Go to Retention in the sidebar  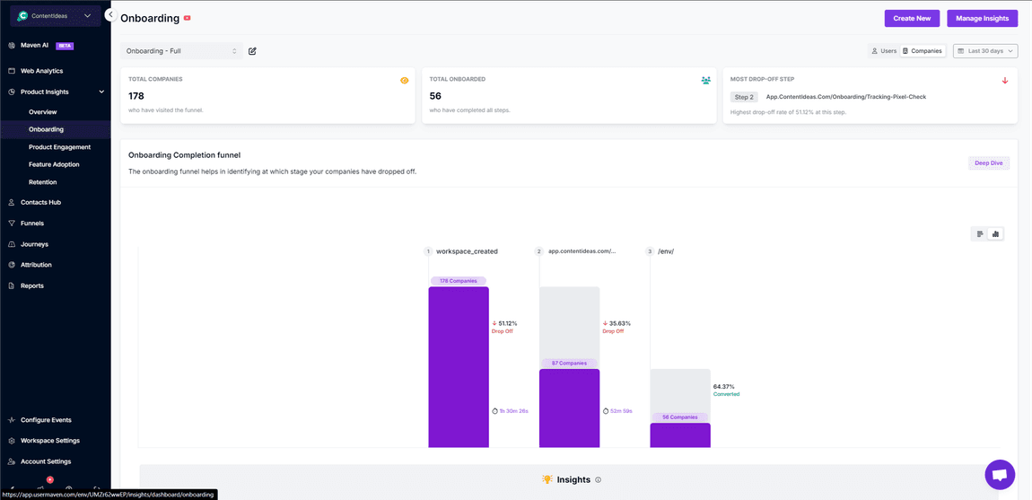point(42,182)
